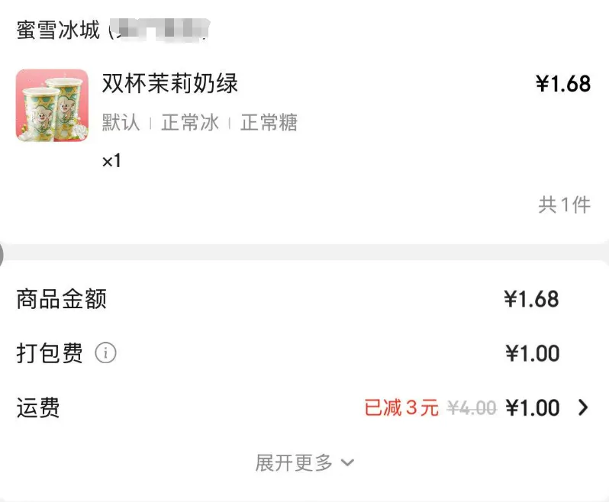Click the packing fee info icon
Viewport: 609px width, 502px height.
click(106, 353)
